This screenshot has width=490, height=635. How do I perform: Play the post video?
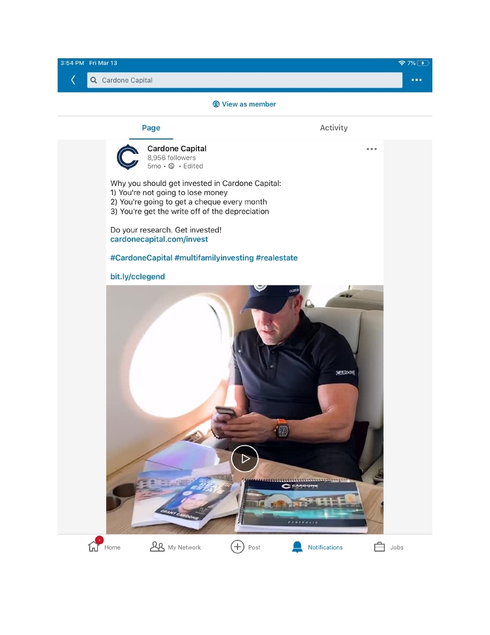pyautogui.click(x=244, y=459)
